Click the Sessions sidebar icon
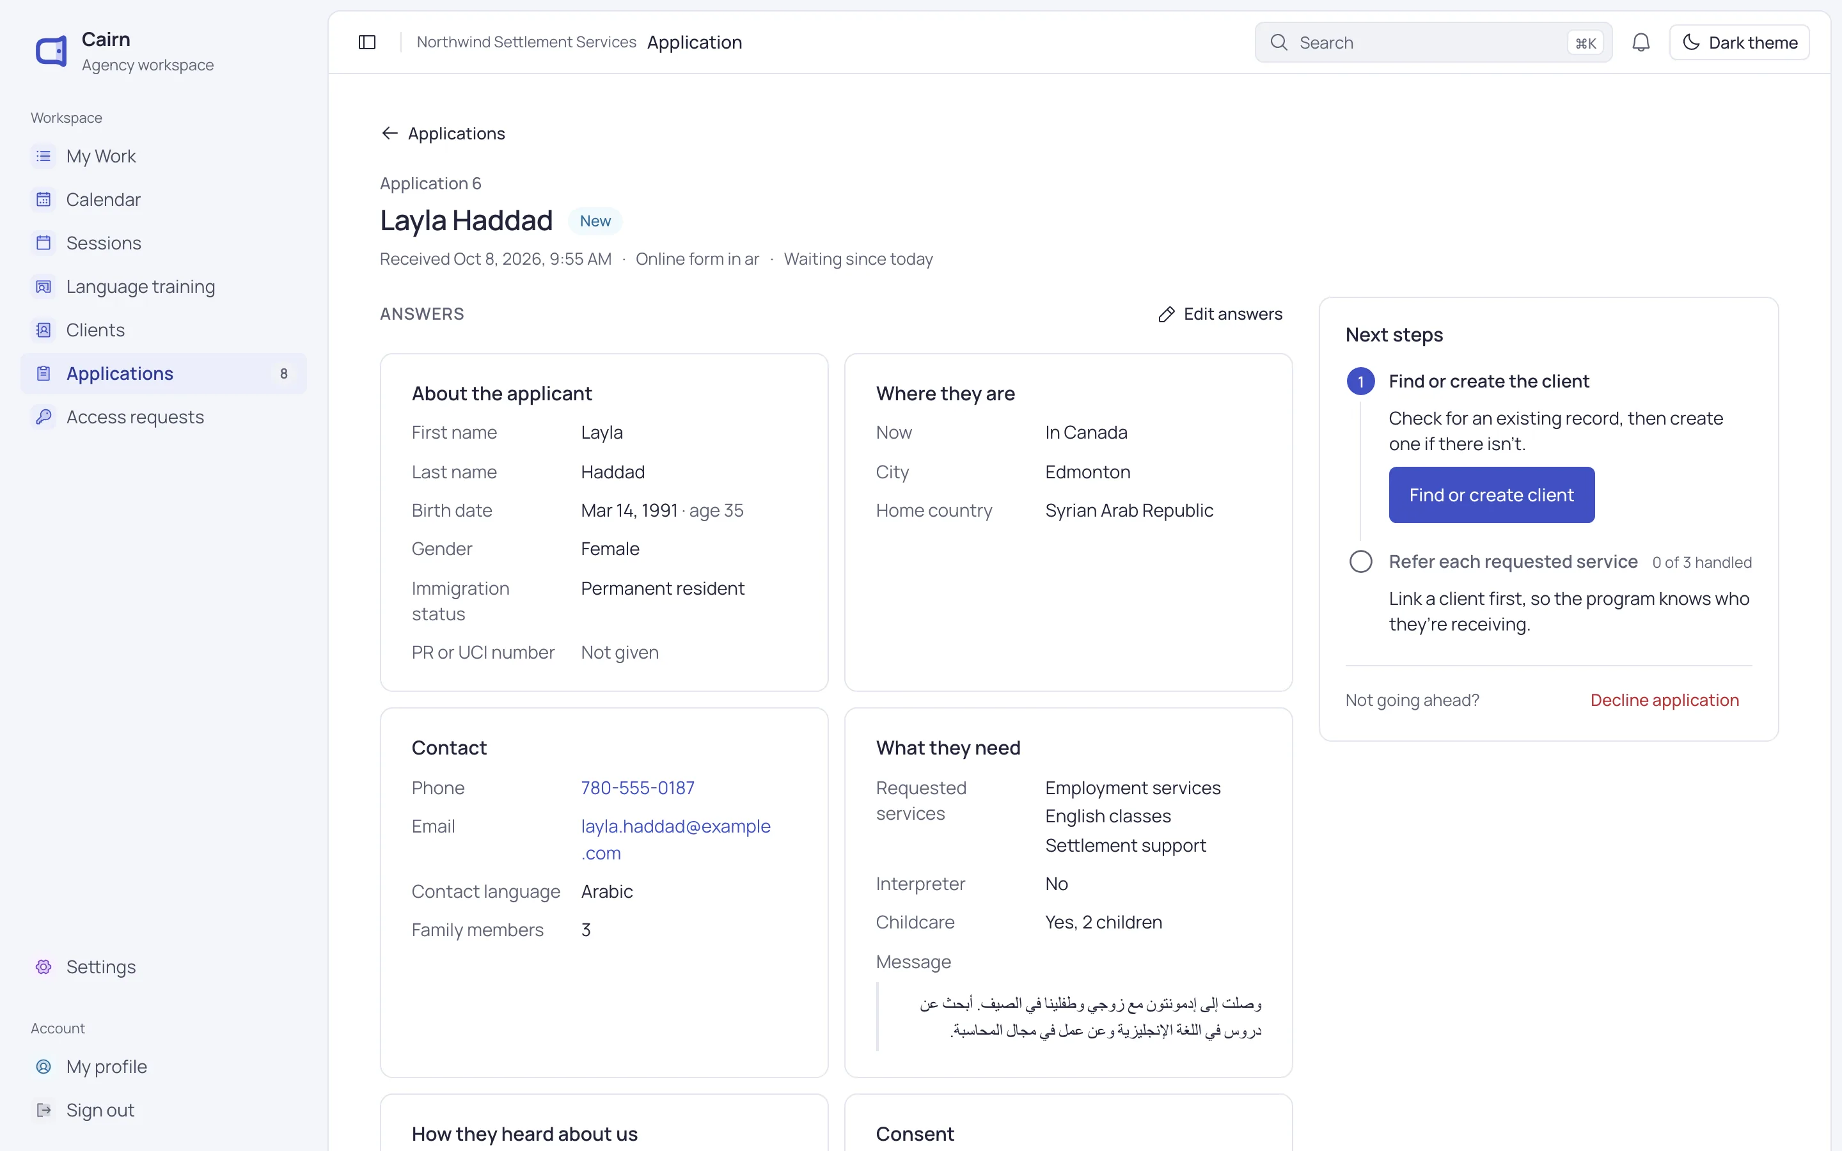 tap(43, 243)
